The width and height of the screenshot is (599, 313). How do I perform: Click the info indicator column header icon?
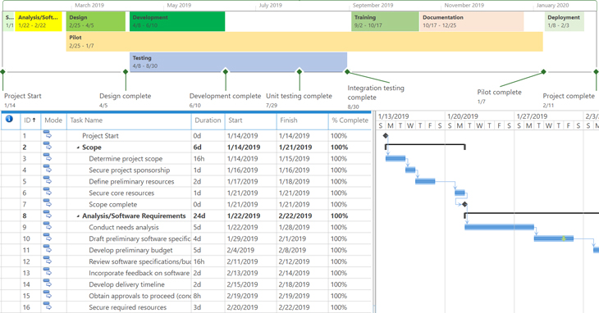point(9,119)
